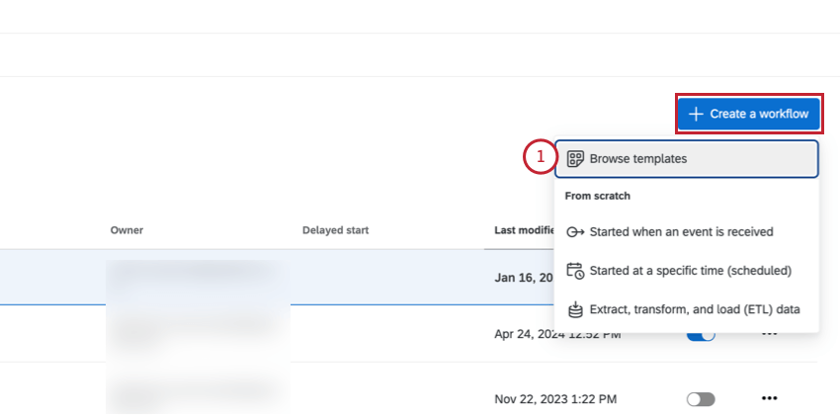
Task: Click the Delayed start column header
Action: coord(335,230)
